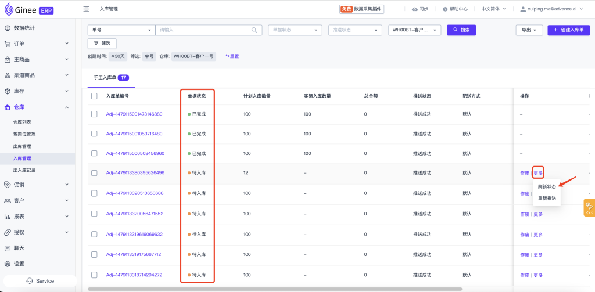This screenshot has height=292, width=595.
Task: Open 设置 gear icon in sidebar
Action: coord(8,264)
